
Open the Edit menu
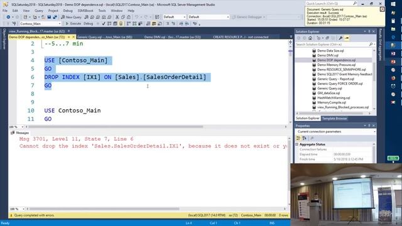[15, 11]
